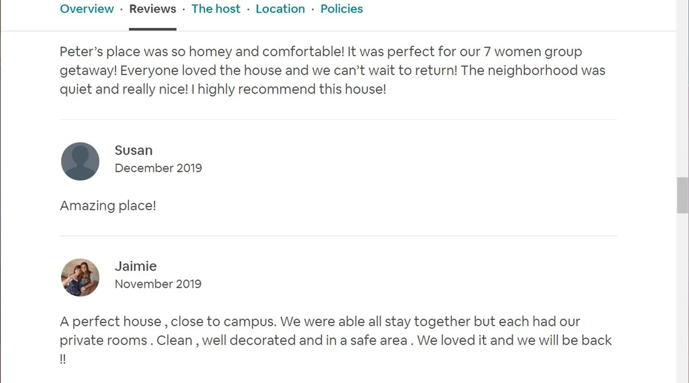This screenshot has height=383, width=689.
Task: Go to the Overview section tab
Action: coord(87,9)
